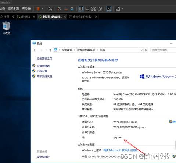
Task: Refresh the System control panel page
Action: click(x=146, y=50)
